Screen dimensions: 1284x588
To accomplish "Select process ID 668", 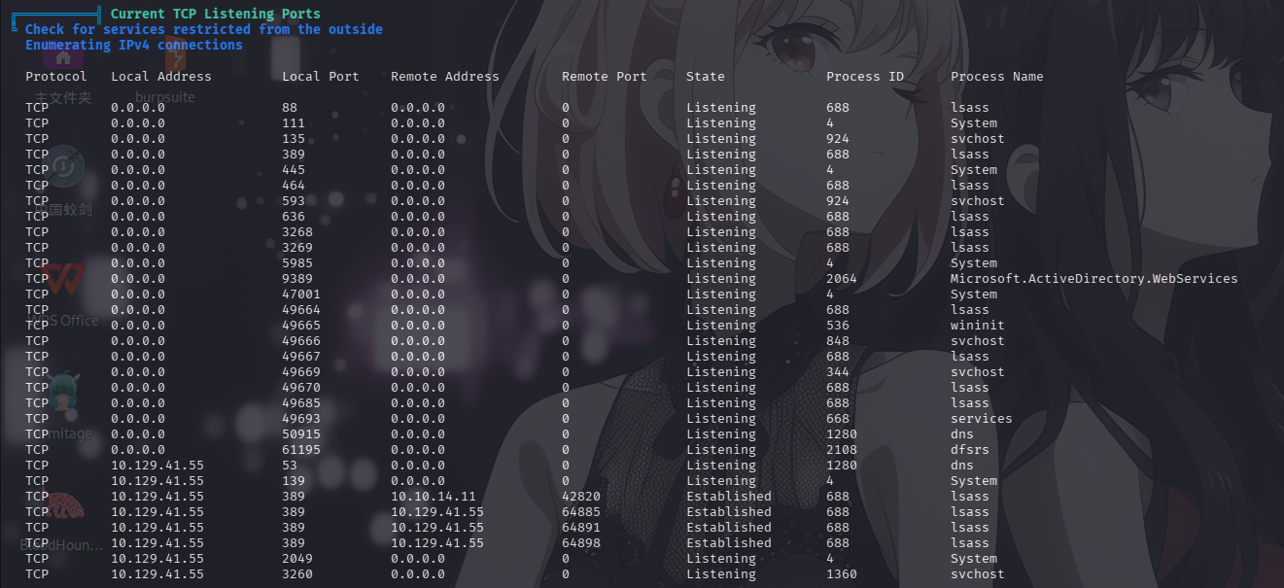I will [838, 419].
